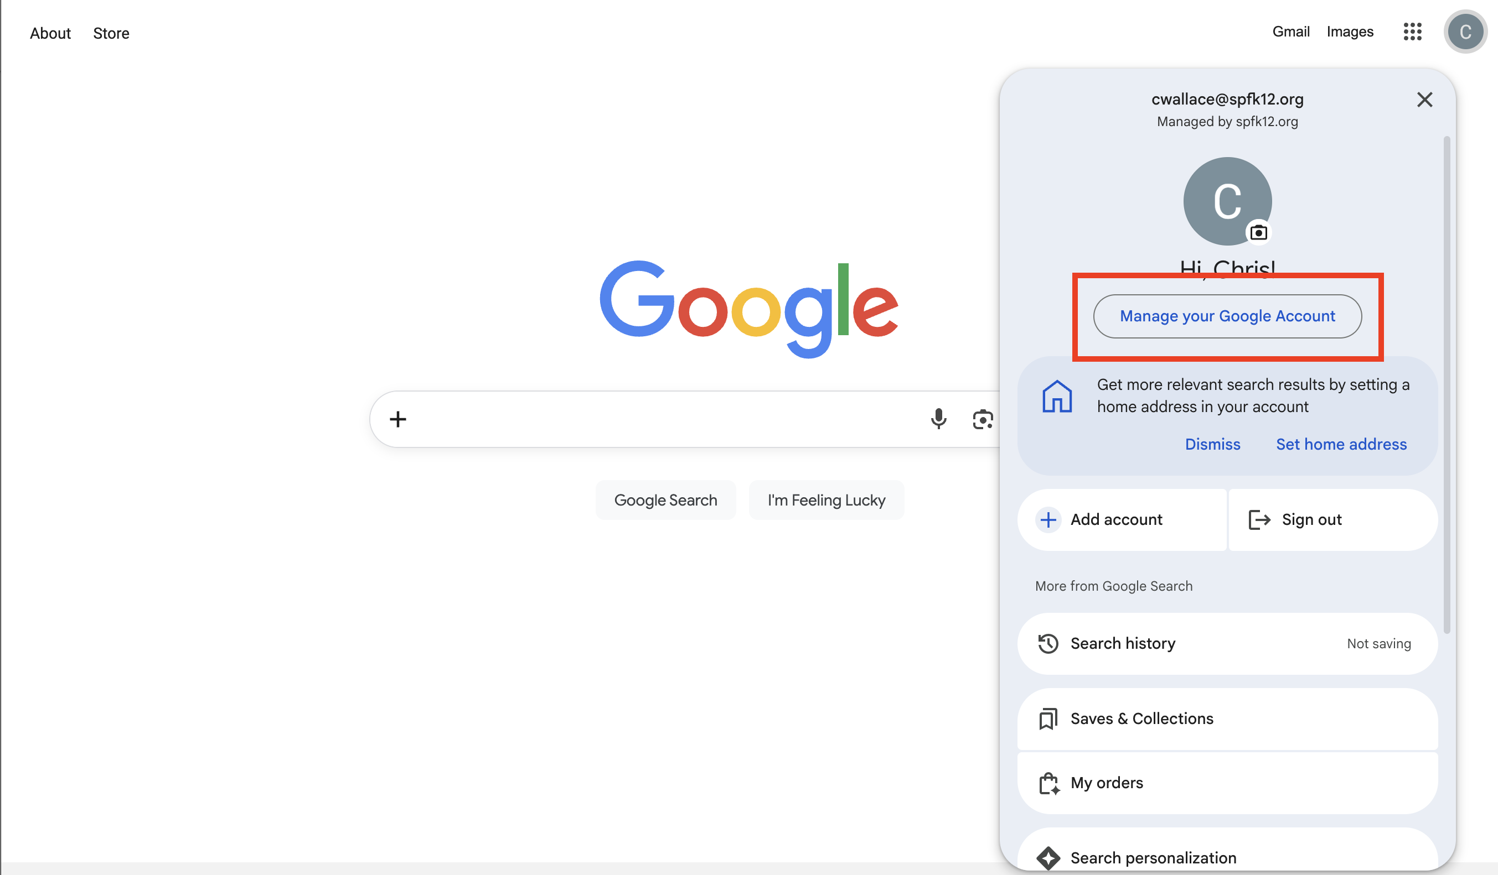The height and width of the screenshot is (875, 1498).
Task: Dismiss the home address suggestion
Action: (x=1212, y=444)
